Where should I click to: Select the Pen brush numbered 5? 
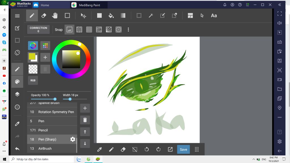tap(52, 121)
